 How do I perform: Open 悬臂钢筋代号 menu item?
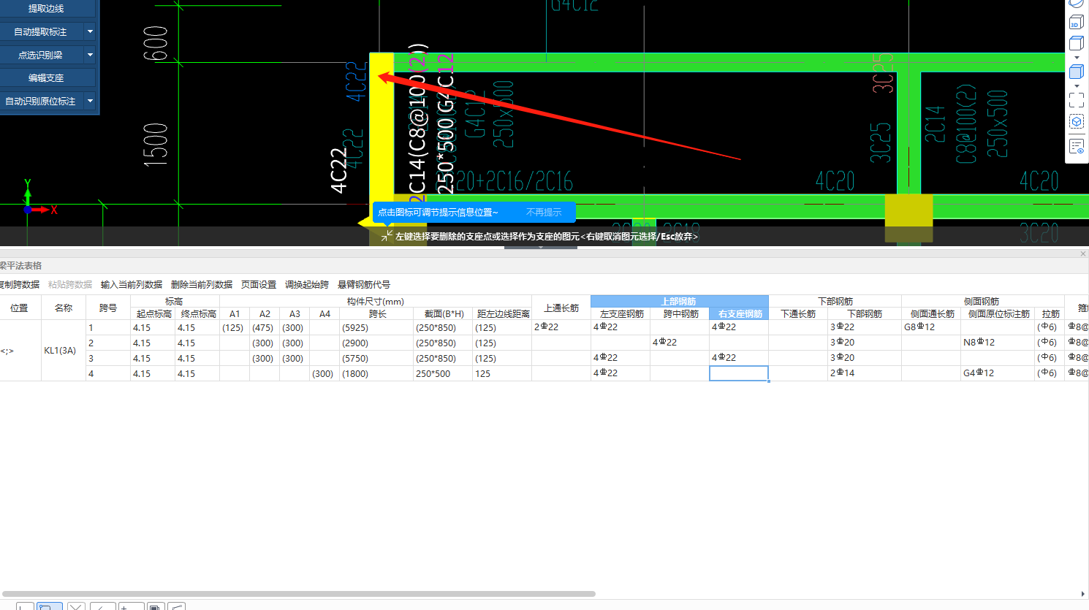click(x=364, y=285)
